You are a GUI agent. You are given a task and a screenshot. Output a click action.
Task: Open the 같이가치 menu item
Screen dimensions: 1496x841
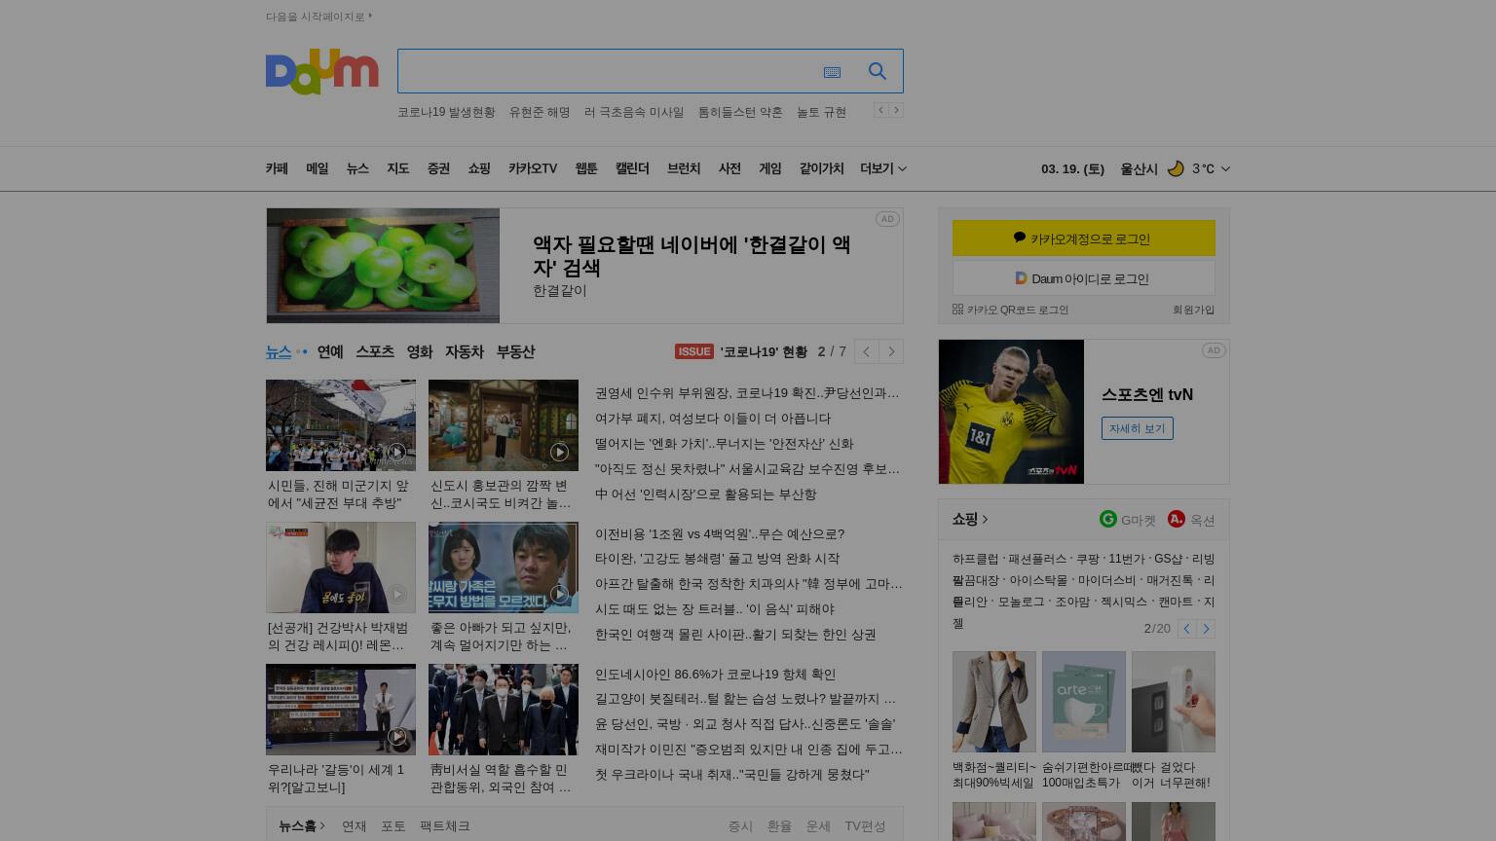coord(822,168)
